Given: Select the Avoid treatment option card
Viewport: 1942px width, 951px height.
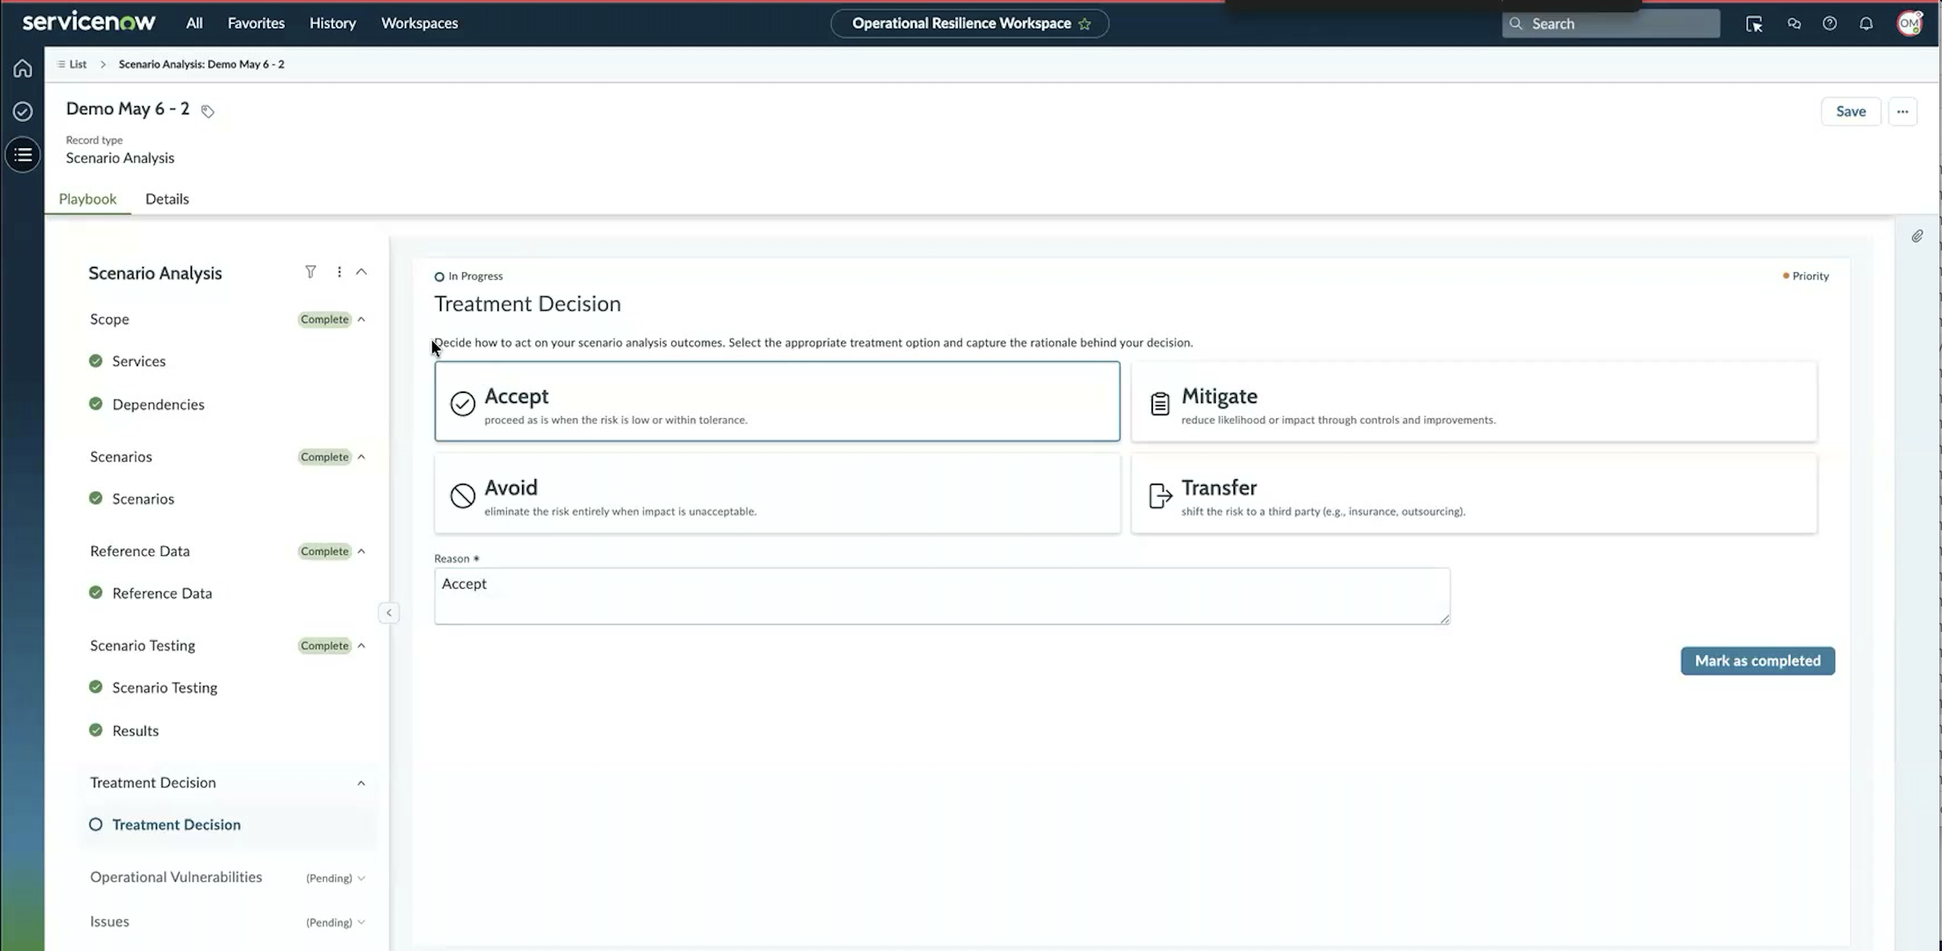Looking at the screenshot, I should (776, 493).
